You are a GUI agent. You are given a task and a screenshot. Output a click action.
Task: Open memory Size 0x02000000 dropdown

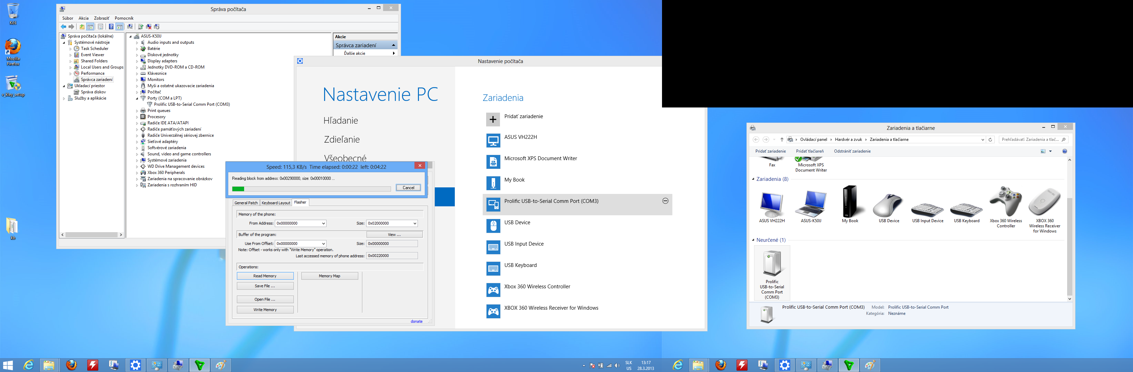[x=414, y=224]
